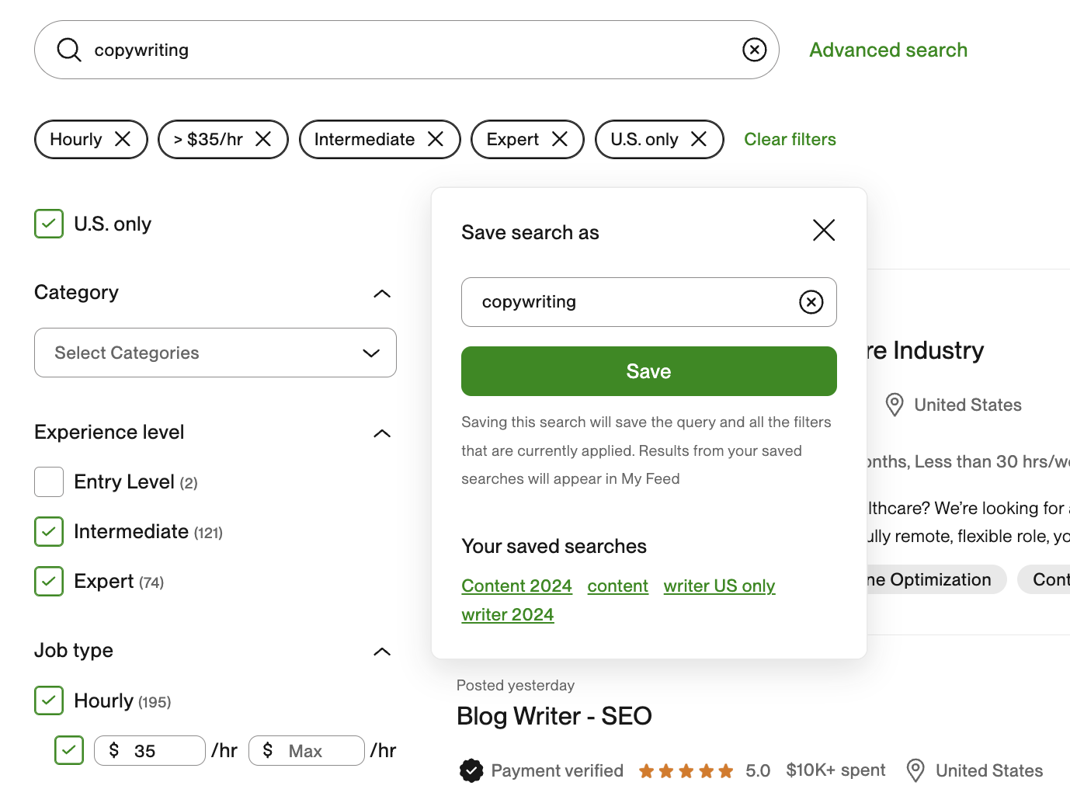Click the Posted yesterday text

(516, 685)
